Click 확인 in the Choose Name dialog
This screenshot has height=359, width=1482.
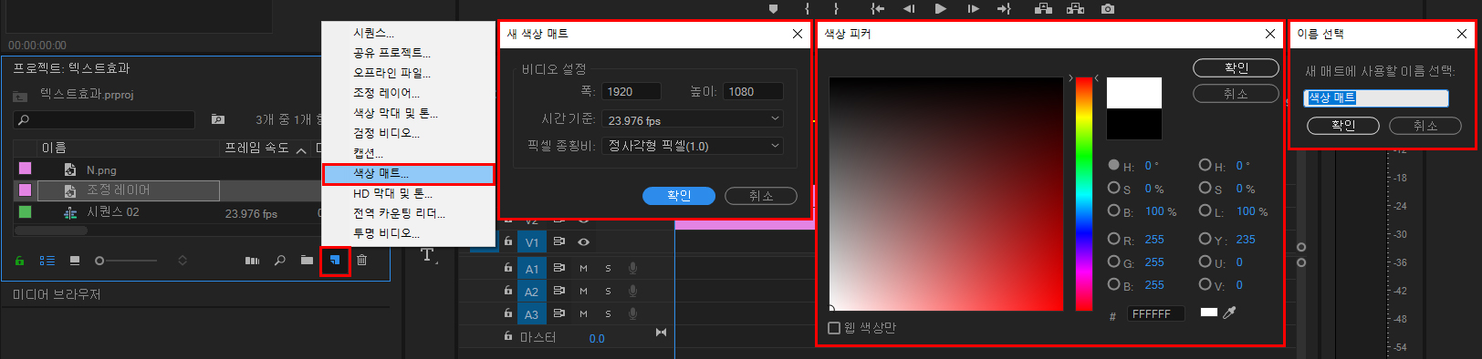click(x=1343, y=126)
